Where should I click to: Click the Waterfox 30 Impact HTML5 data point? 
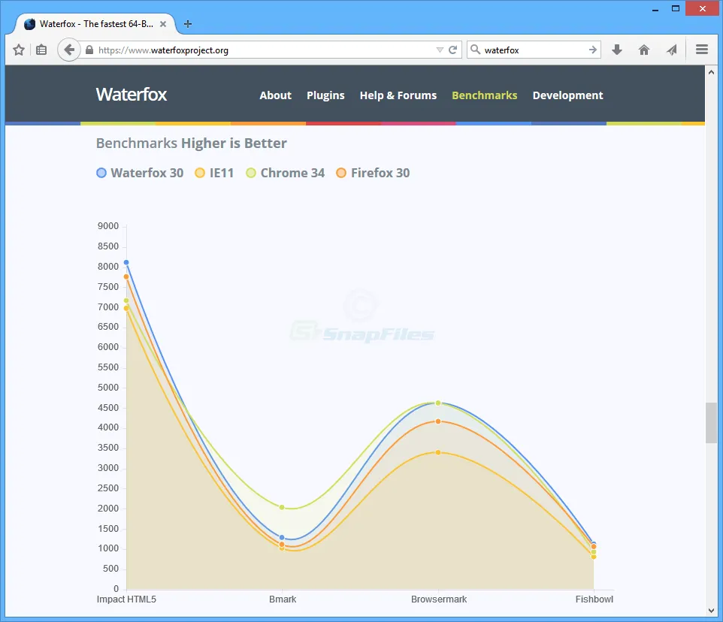pos(126,263)
